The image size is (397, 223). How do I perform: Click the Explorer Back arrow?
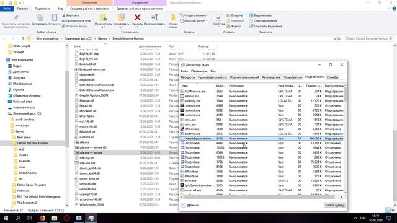pyautogui.click(x=5, y=38)
